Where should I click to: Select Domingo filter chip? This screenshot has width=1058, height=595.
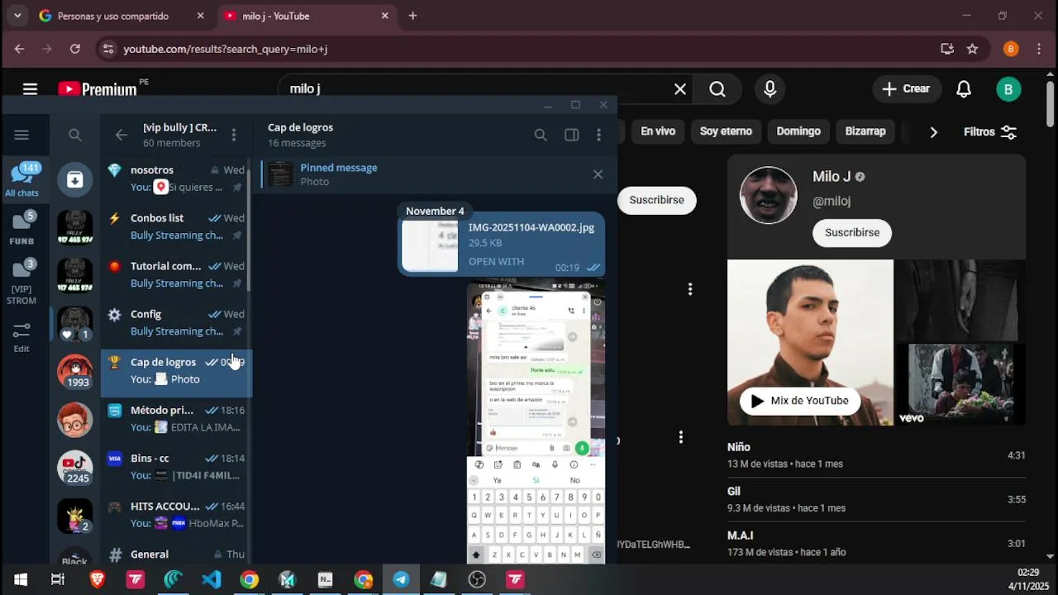(798, 131)
